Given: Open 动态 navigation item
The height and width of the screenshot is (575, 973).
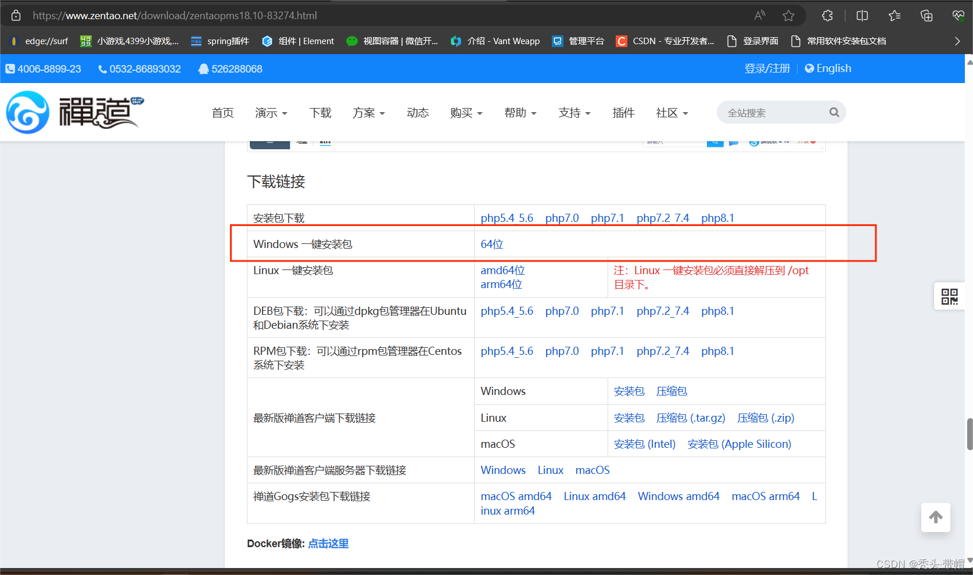Looking at the screenshot, I should coord(418,113).
